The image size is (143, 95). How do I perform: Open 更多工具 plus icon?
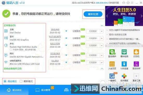(136, 77)
